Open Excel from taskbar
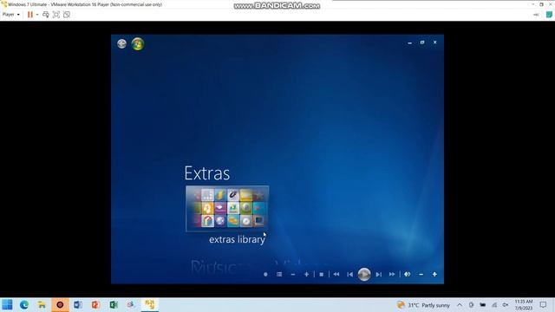 [x=114, y=304]
